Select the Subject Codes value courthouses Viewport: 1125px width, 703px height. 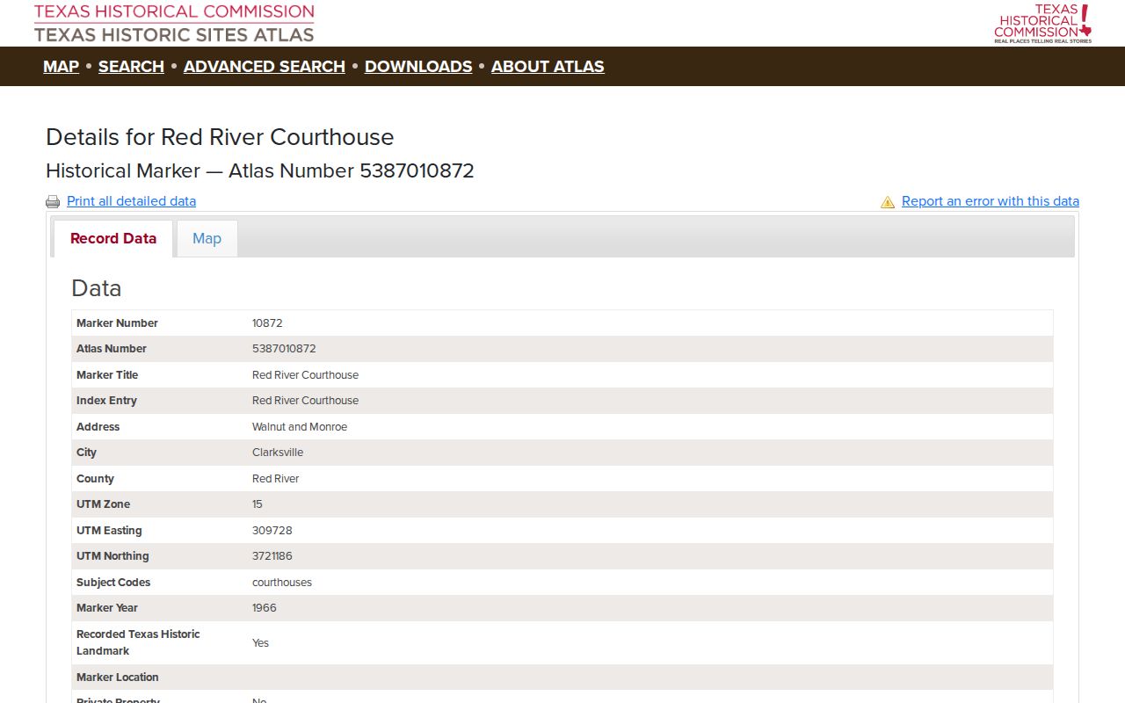282,583
